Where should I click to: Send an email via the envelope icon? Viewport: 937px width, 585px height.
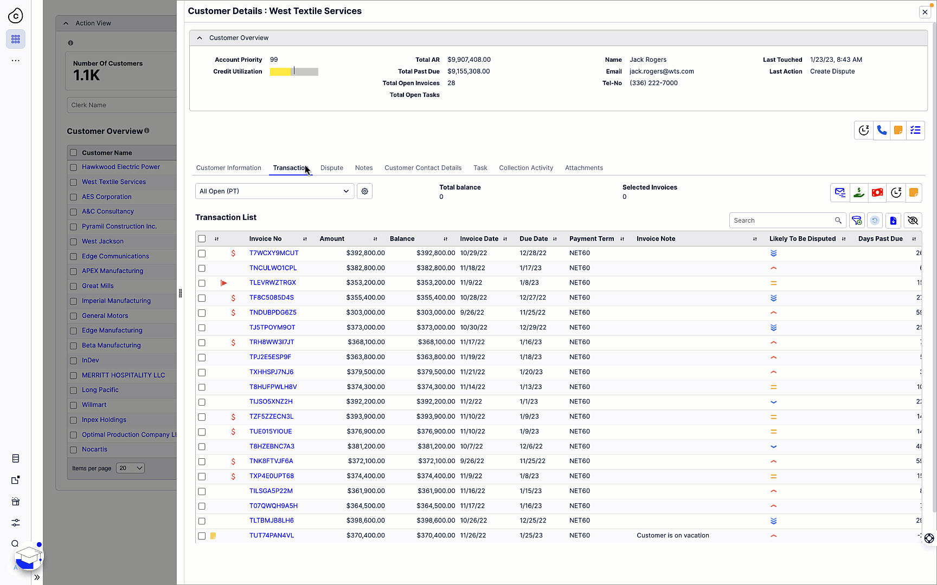point(840,192)
